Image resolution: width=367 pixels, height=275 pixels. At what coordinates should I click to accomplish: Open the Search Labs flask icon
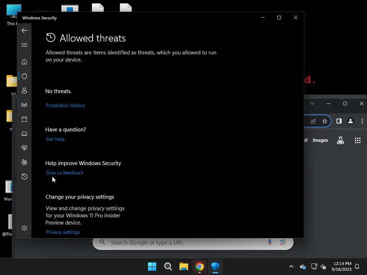[340, 140]
